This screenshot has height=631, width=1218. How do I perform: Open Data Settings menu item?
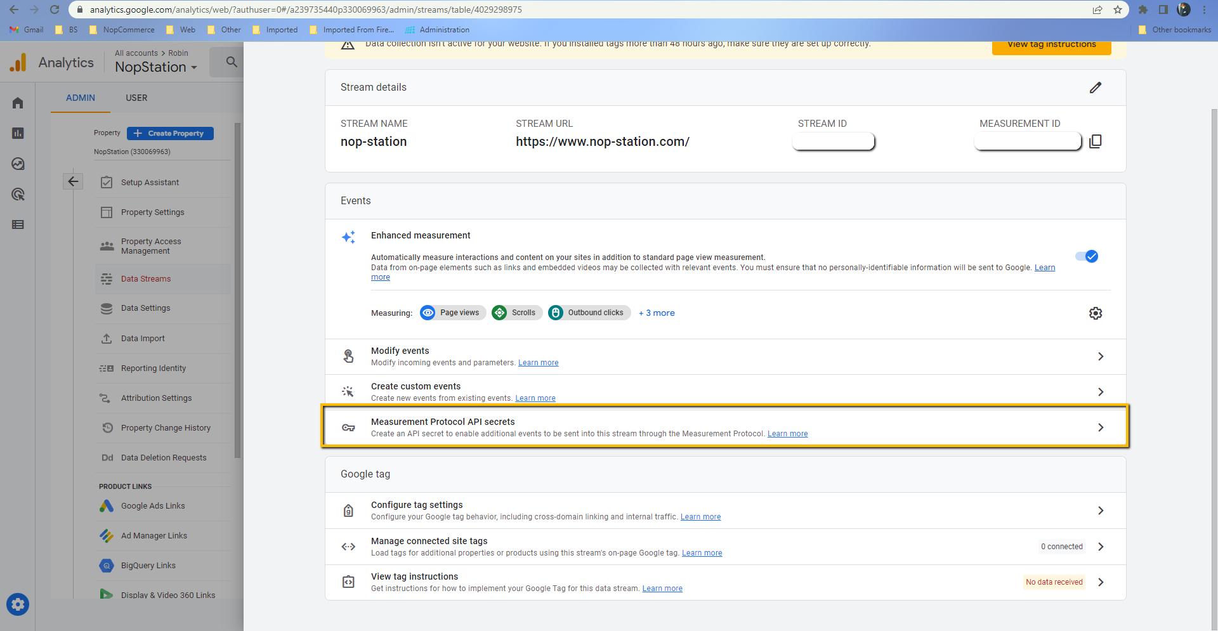coord(164,308)
